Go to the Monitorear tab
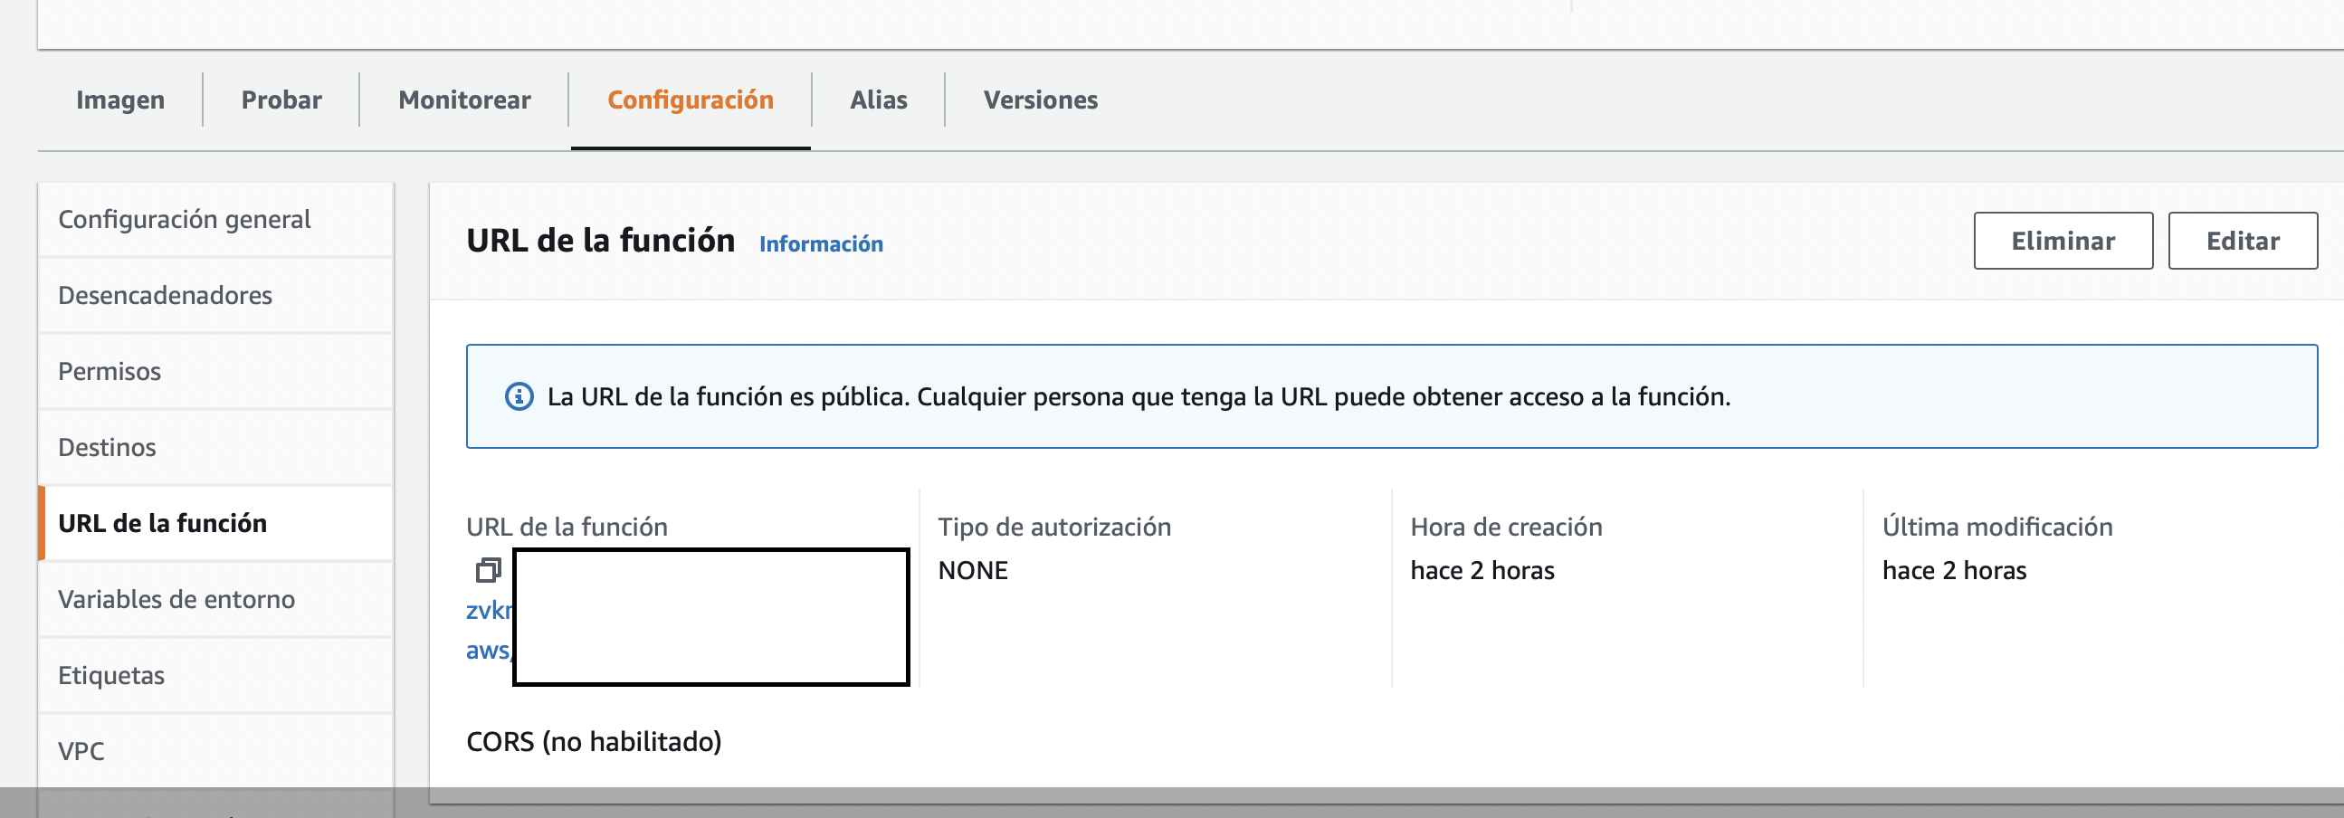 [x=464, y=100]
